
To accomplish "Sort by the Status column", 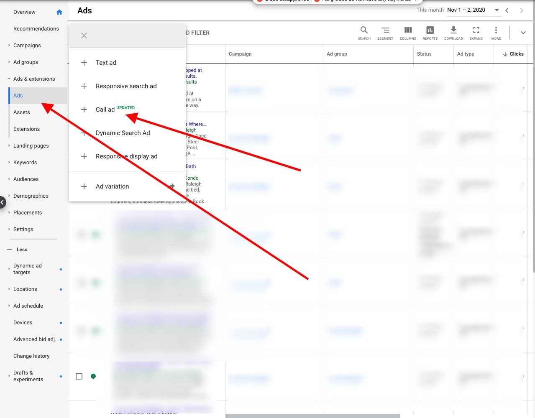I will [424, 54].
